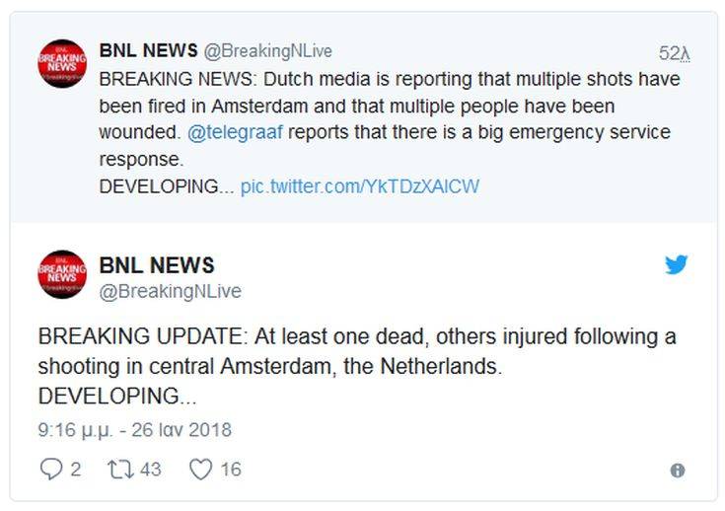Image resolution: width=725 pixels, height=511 pixels.
Task: Click the 52λ timestamp in quoted tweet
Action: [x=674, y=53]
